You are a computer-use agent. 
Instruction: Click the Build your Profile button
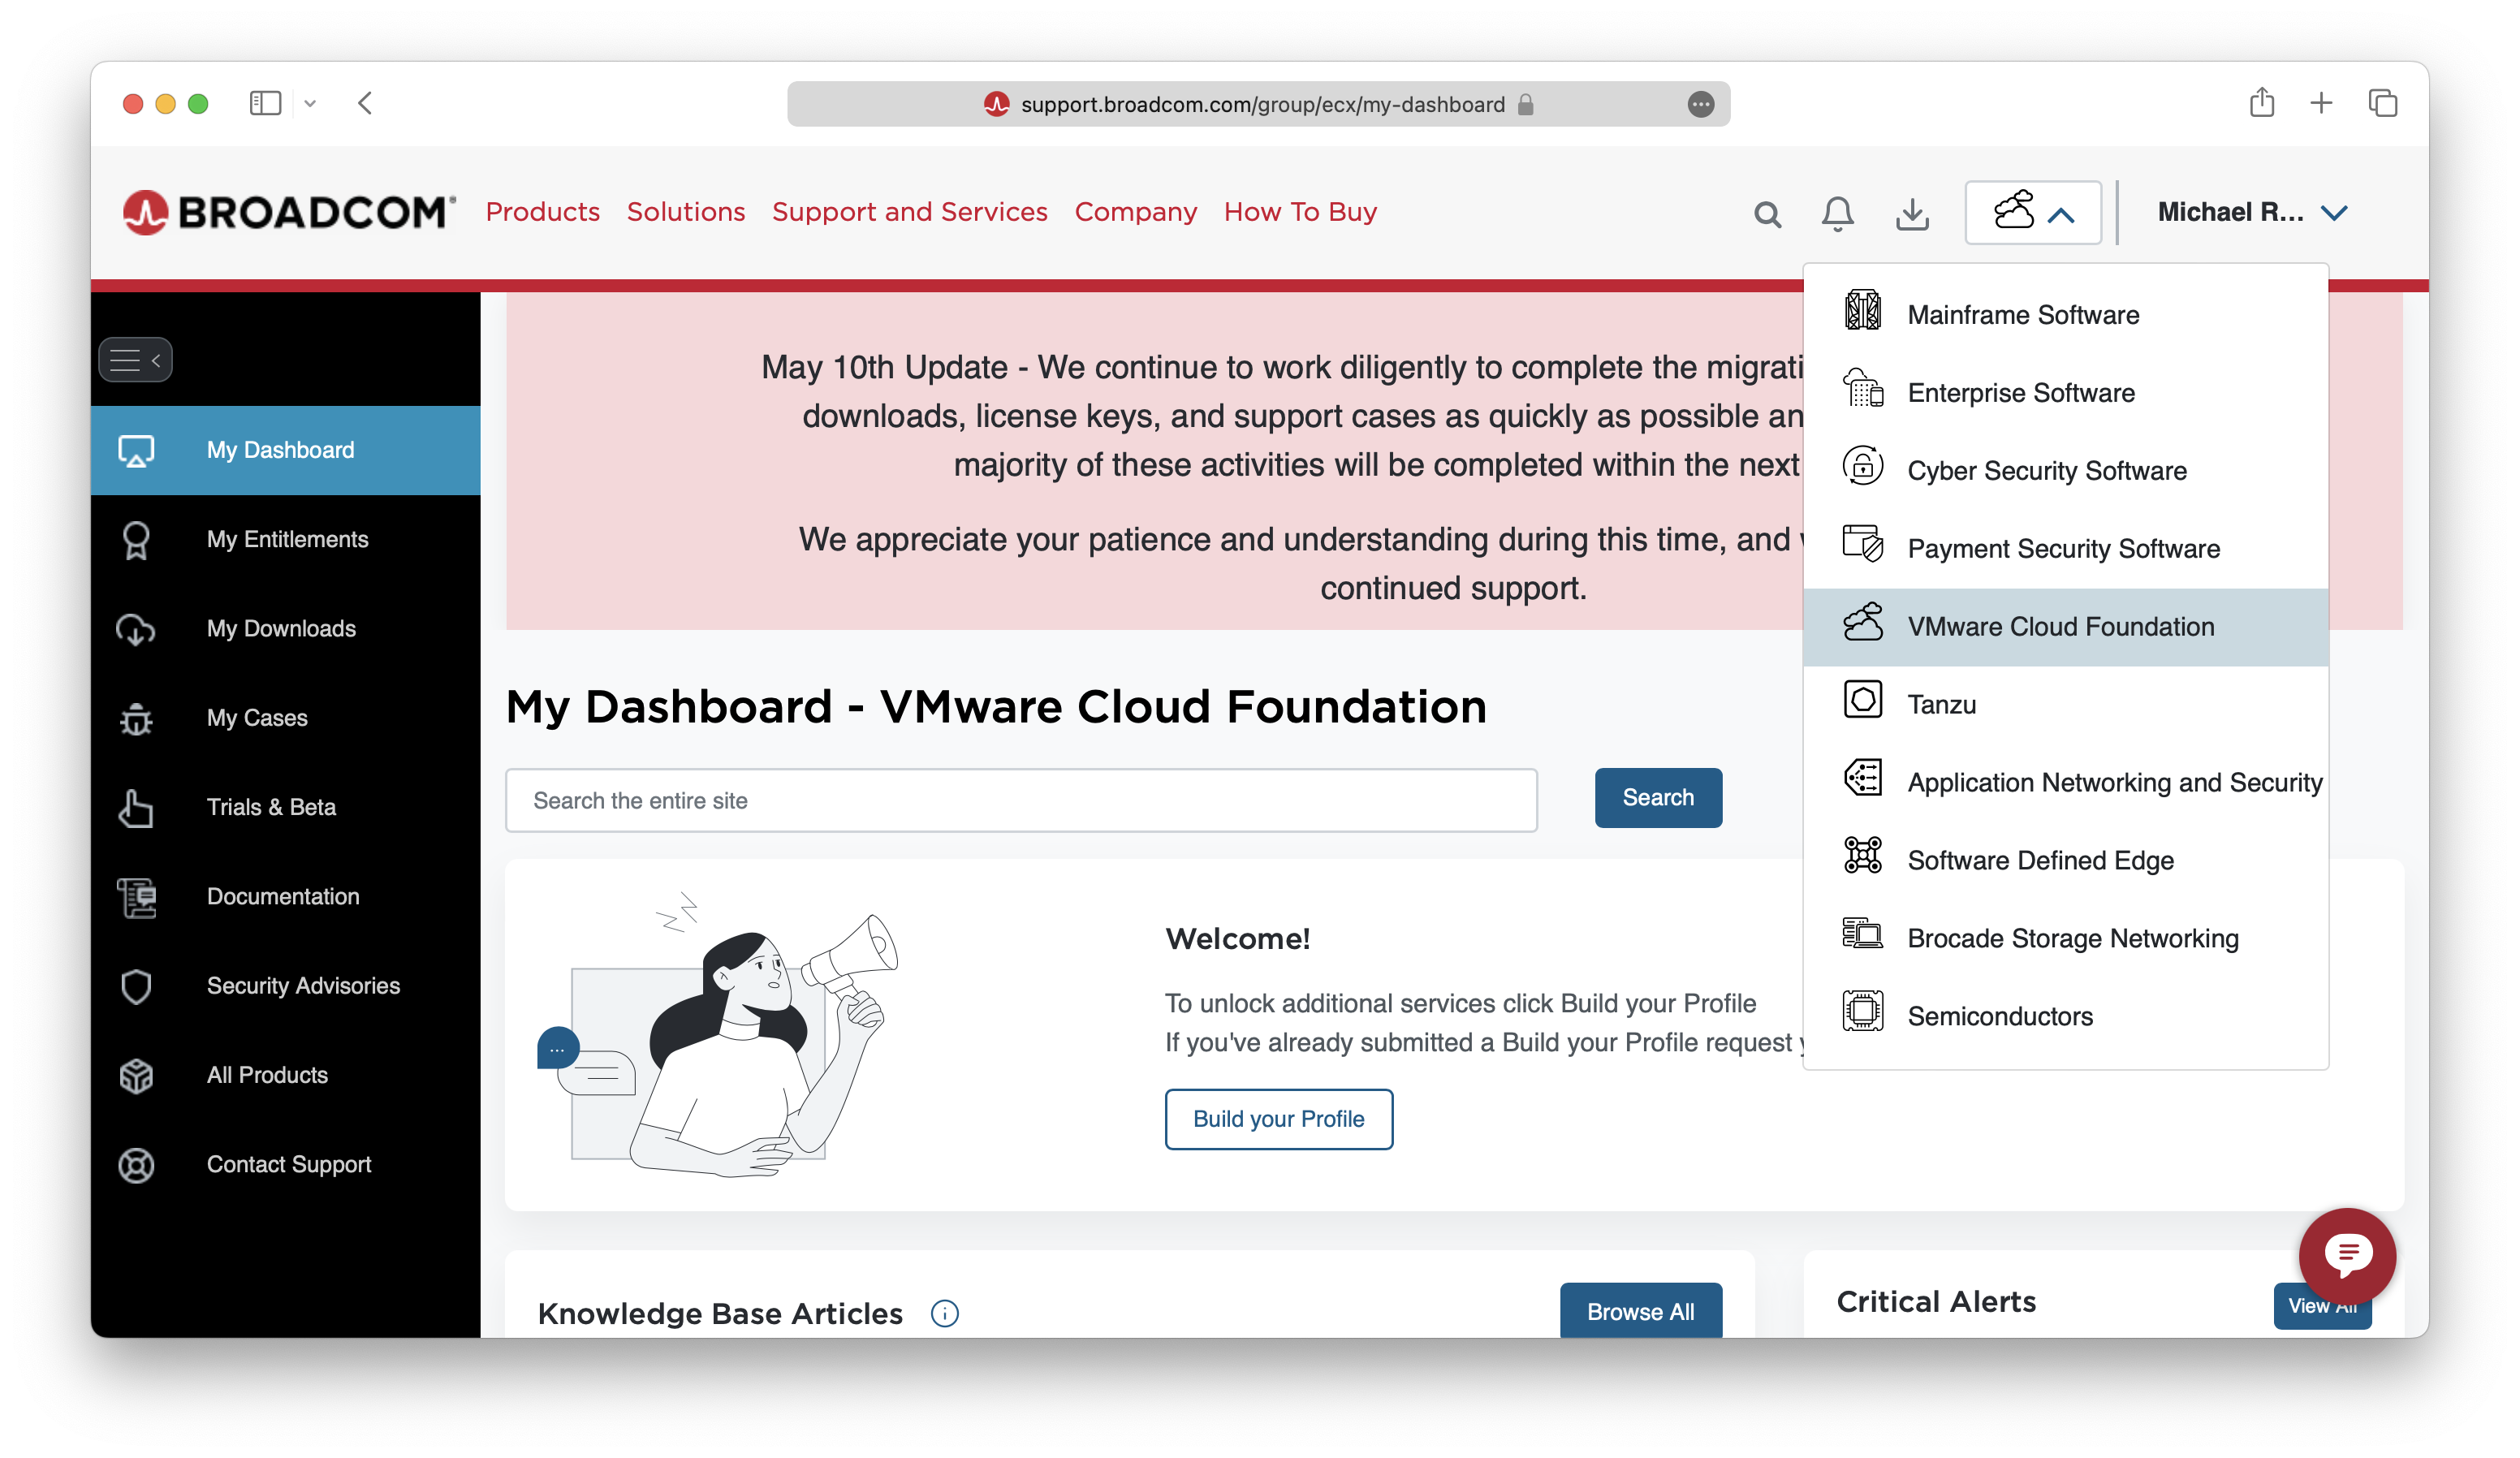tap(1278, 1119)
